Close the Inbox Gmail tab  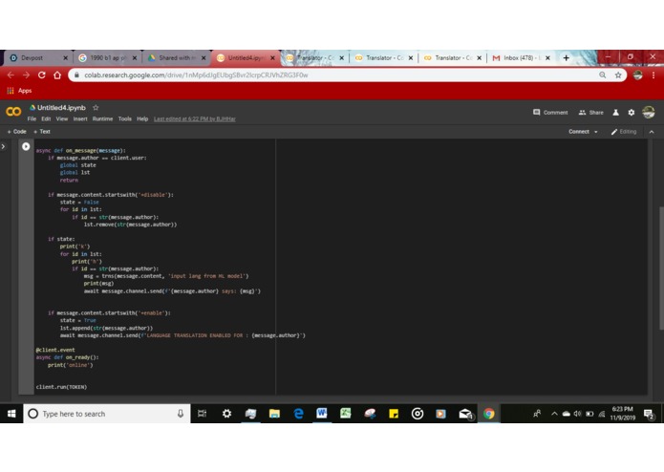[x=547, y=58]
